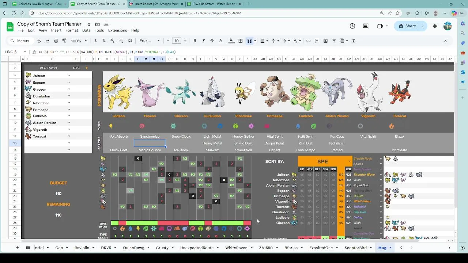Open the Extensions menu

pos(117,31)
